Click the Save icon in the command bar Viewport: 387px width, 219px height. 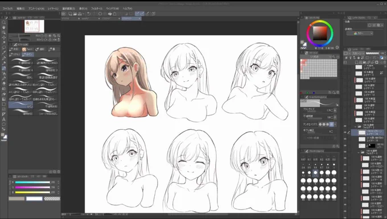click(80, 14)
